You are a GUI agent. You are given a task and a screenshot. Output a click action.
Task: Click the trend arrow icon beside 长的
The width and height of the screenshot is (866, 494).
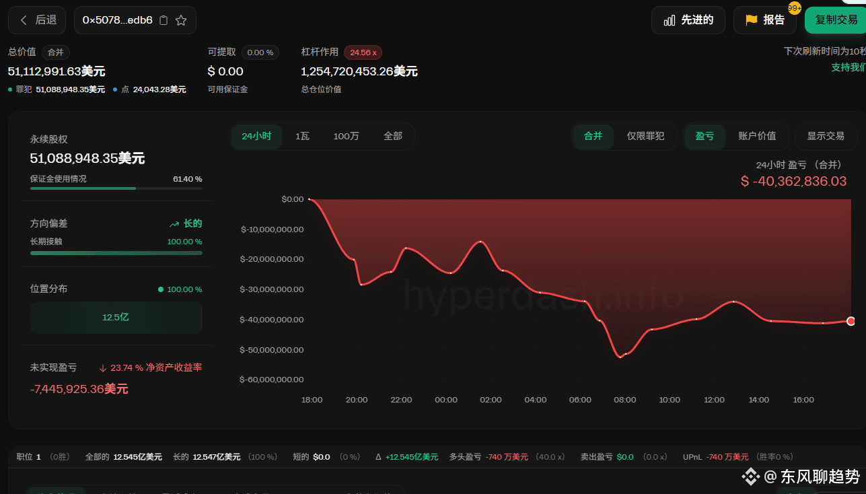[x=173, y=223]
